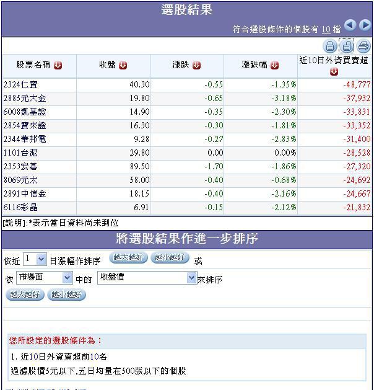
Task: Go to previous page with left arrow
Action: [350, 25]
